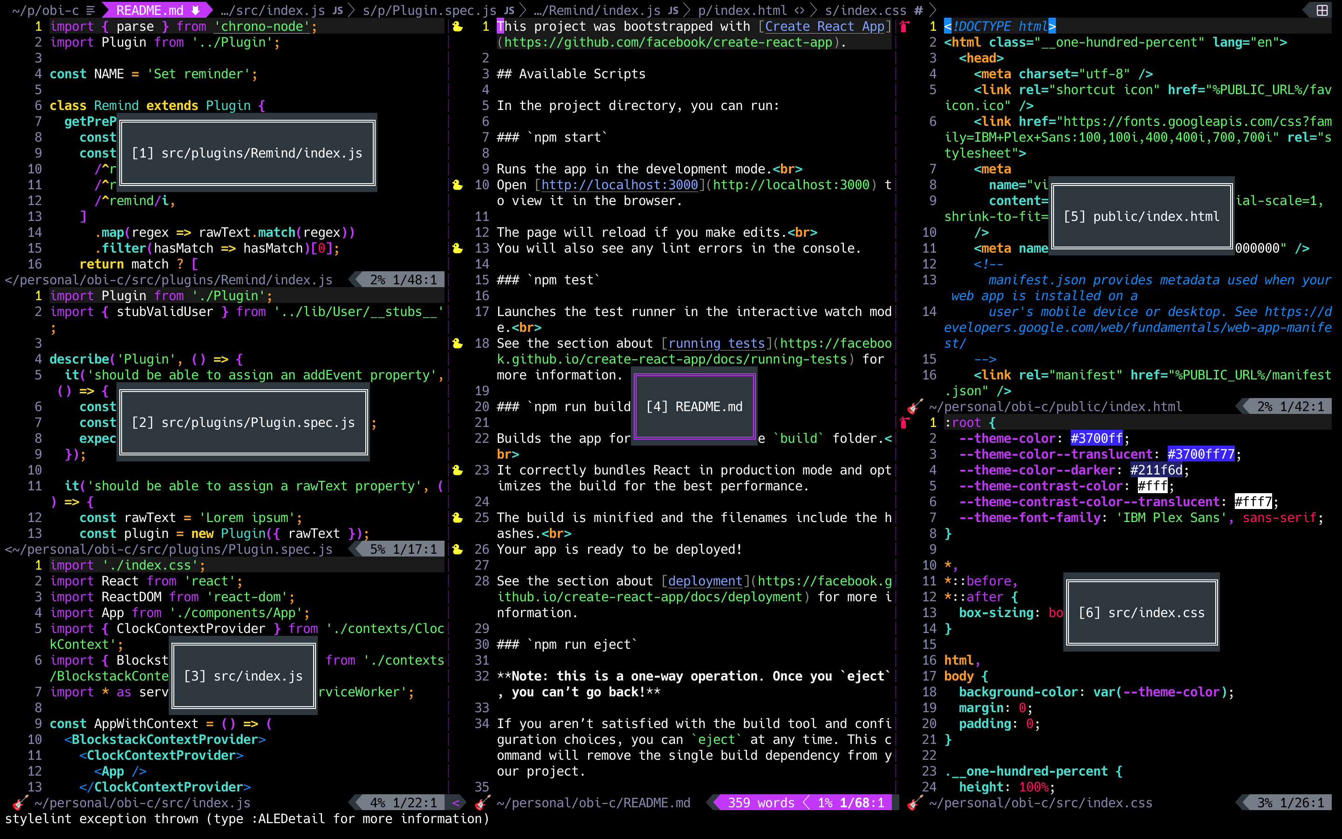Click the 'stylelint exception thrown' message
Screen dimensions: 1342x839
click(247, 818)
